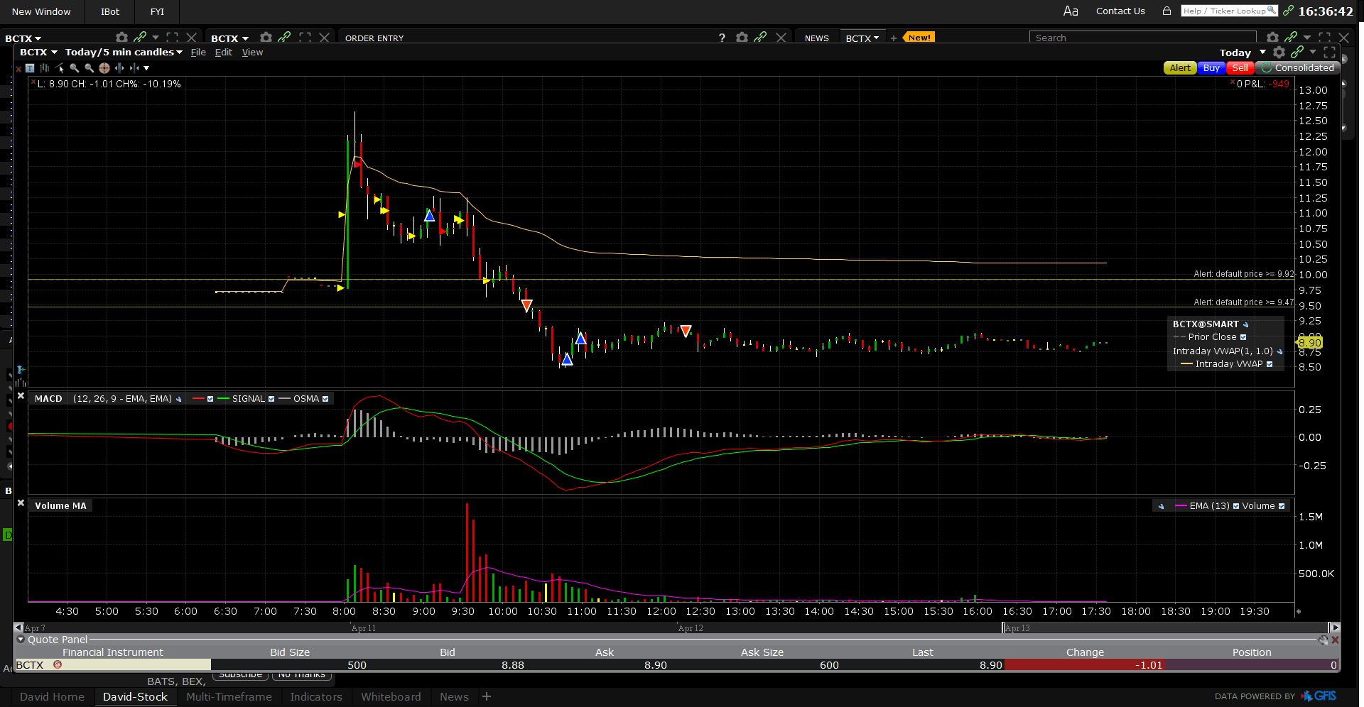This screenshot has width=1364, height=707.
Task: Open the chart settings gear beside Today
Action: click(x=1279, y=53)
